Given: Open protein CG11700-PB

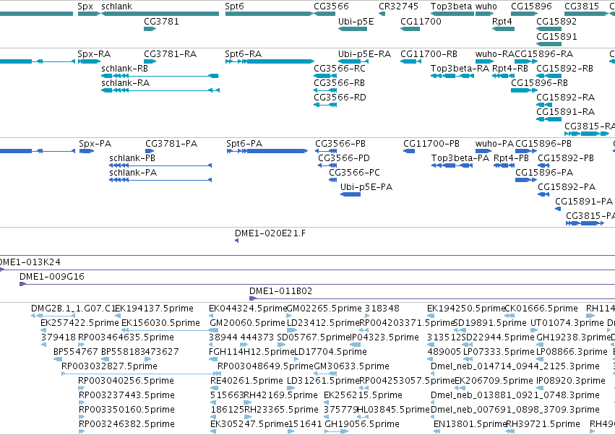Looking at the screenshot, I should [431, 144].
